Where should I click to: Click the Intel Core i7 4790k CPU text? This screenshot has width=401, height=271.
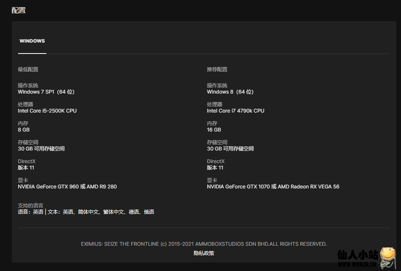coord(235,111)
